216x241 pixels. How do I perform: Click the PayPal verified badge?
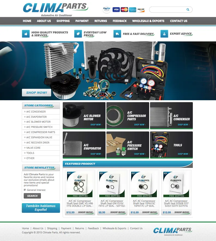click(x=107, y=10)
